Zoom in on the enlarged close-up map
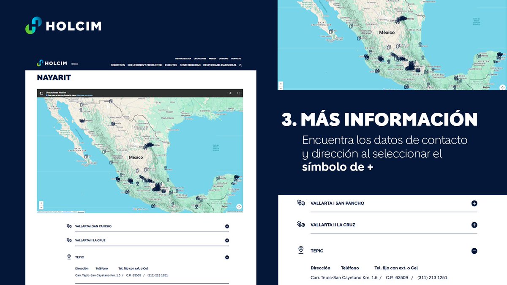 [x=281, y=84]
